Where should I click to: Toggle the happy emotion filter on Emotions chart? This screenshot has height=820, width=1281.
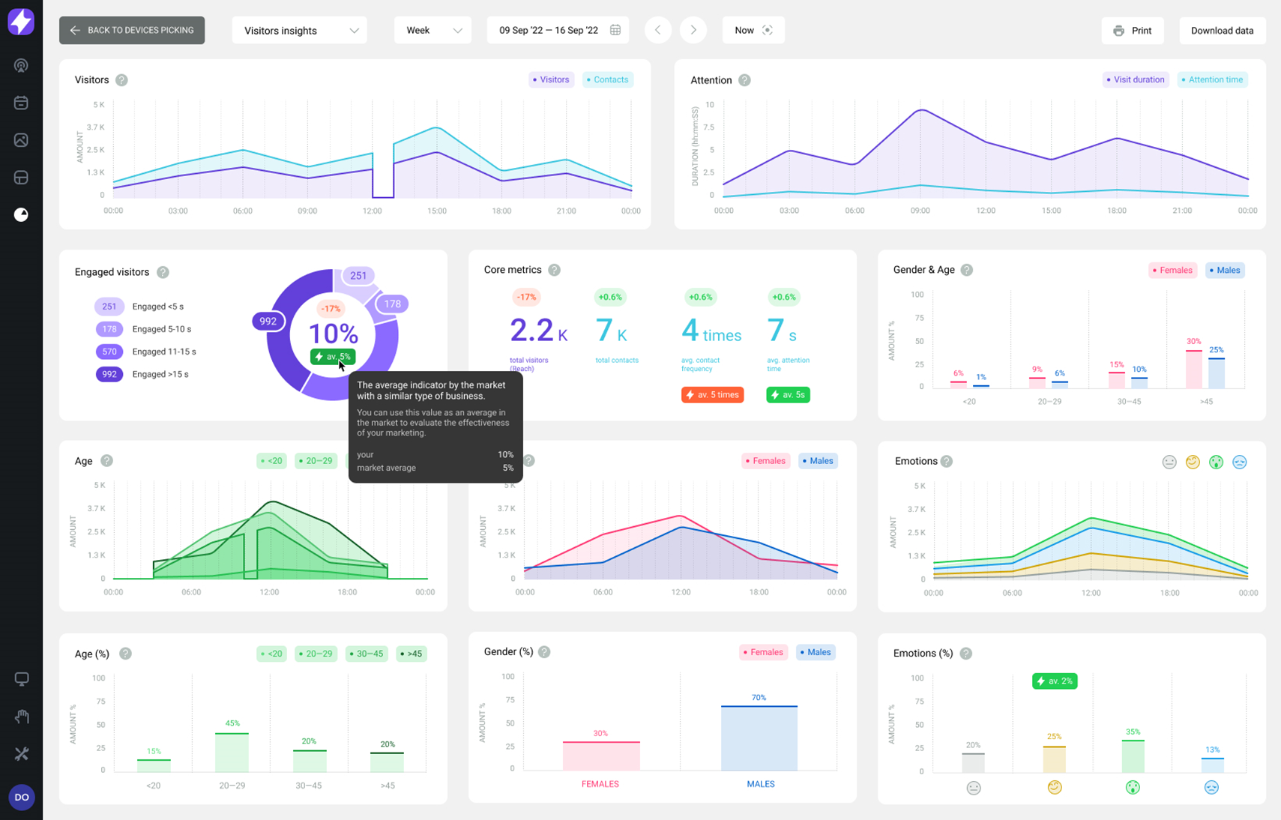click(1192, 462)
